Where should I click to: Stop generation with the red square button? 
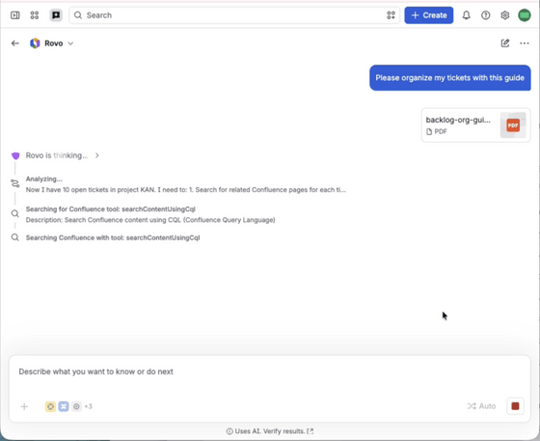coord(515,406)
